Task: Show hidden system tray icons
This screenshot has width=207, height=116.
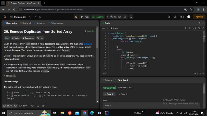Action: click(177, 113)
